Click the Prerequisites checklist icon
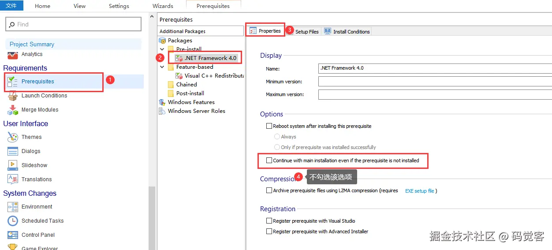This screenshot has height=250, width=552. (x=13, y=82)
